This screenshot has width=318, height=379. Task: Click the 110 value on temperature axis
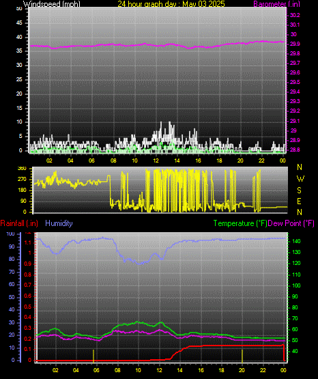click(297, 275)
